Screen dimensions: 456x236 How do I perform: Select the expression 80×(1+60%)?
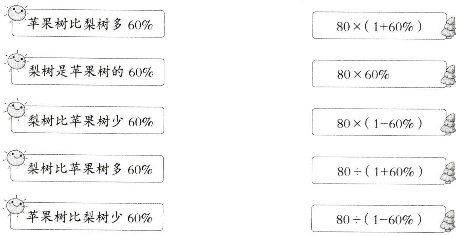click(379, 26)
